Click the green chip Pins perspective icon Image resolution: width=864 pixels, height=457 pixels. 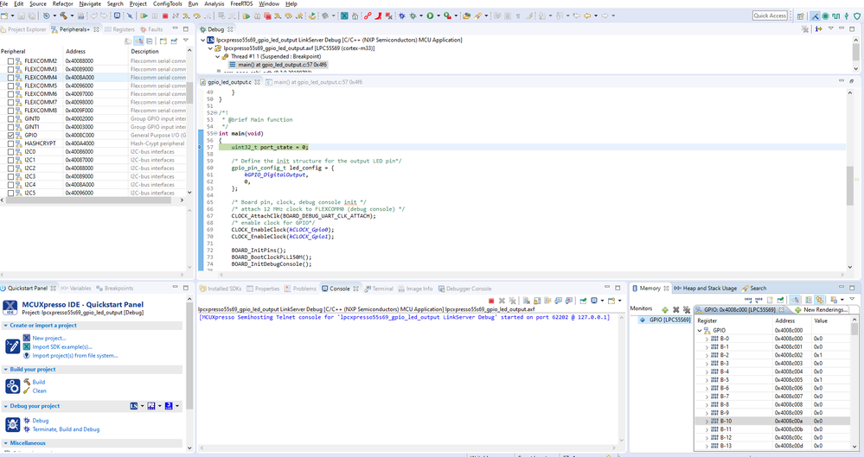[825, 16]
